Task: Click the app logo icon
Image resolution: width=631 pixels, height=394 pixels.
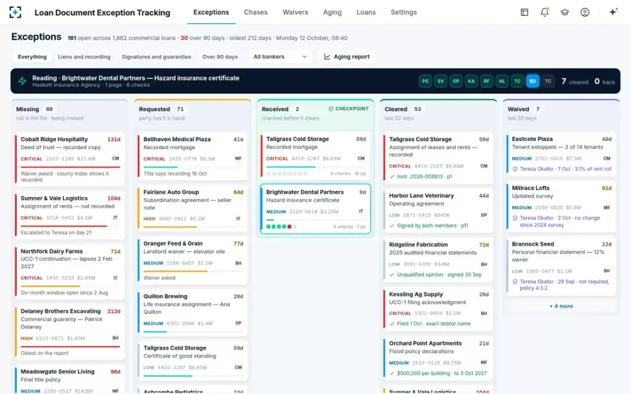Action: point(16,12)
